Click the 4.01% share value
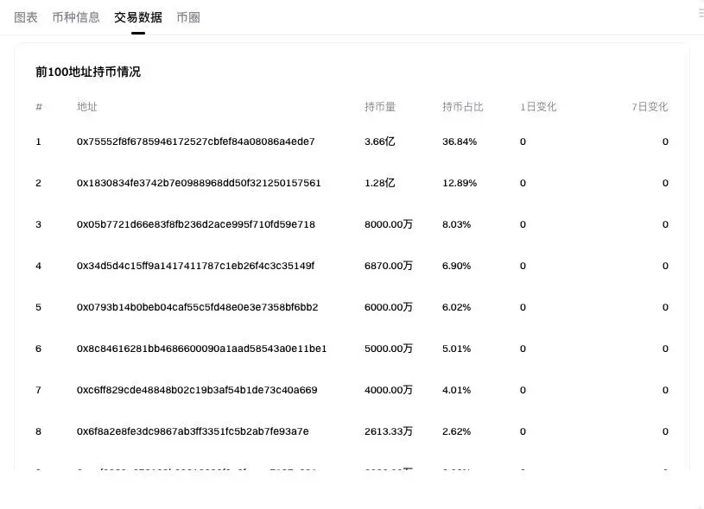The image size is (704, 509). coord(457,390)
